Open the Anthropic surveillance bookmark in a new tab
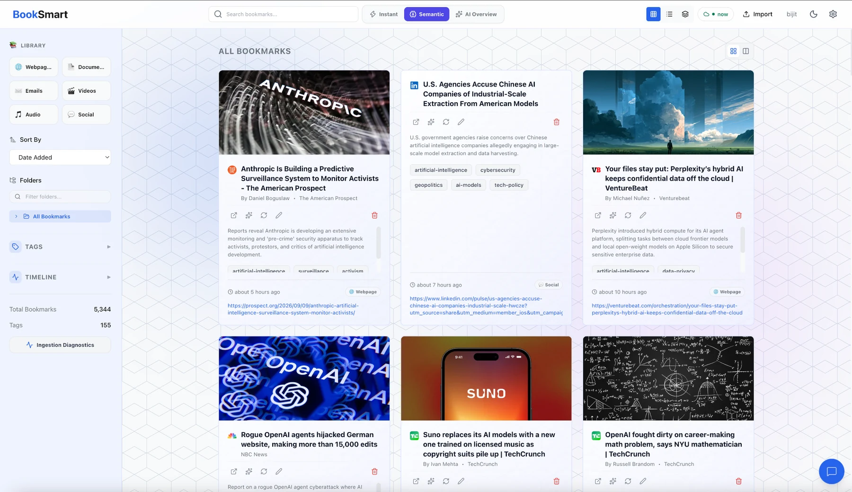Viewport: 852px width, 492px height. (234, 215)
